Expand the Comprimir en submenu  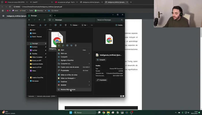pos(89,64)
